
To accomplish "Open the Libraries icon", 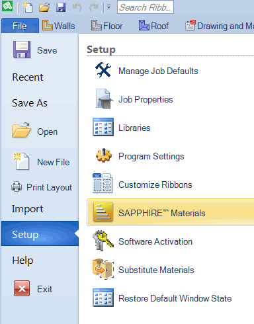I will pos(103,127).
